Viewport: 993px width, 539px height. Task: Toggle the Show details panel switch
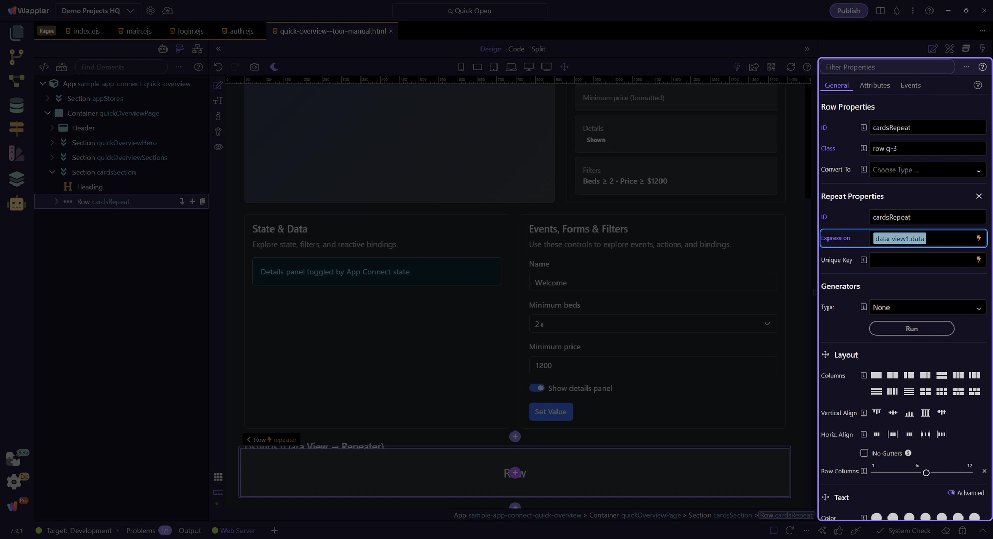[x=536, y=388]
